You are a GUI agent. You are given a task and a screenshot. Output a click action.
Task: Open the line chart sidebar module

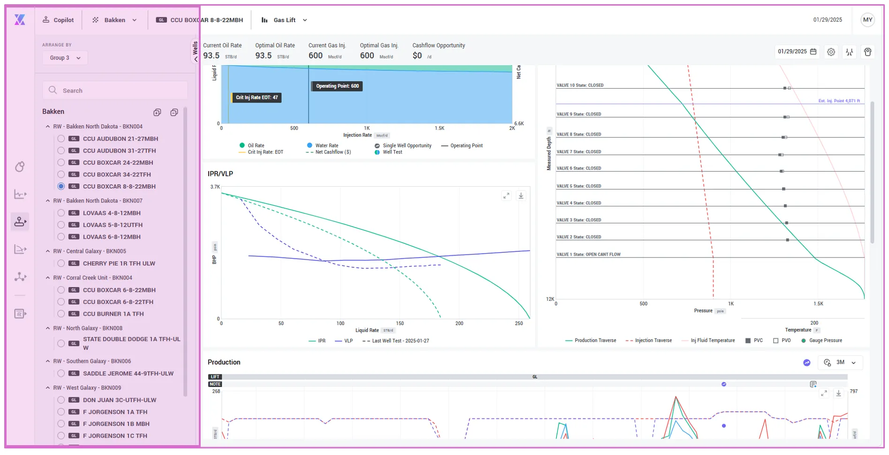[x=20, y=194]
